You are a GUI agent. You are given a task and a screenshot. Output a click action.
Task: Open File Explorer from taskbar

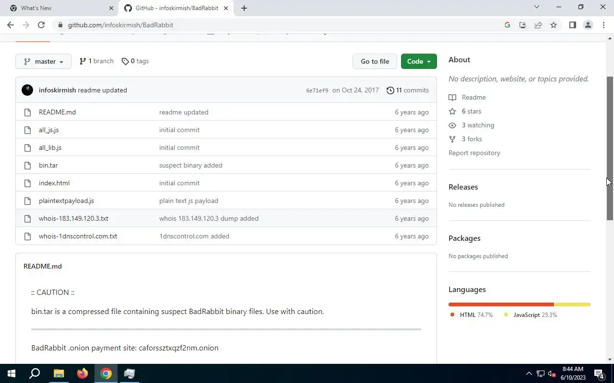59,373
